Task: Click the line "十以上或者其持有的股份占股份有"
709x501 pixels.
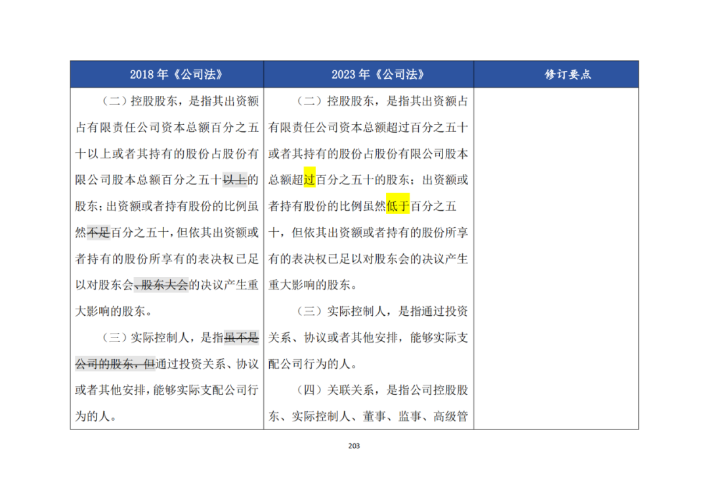Action: point(167,154)
